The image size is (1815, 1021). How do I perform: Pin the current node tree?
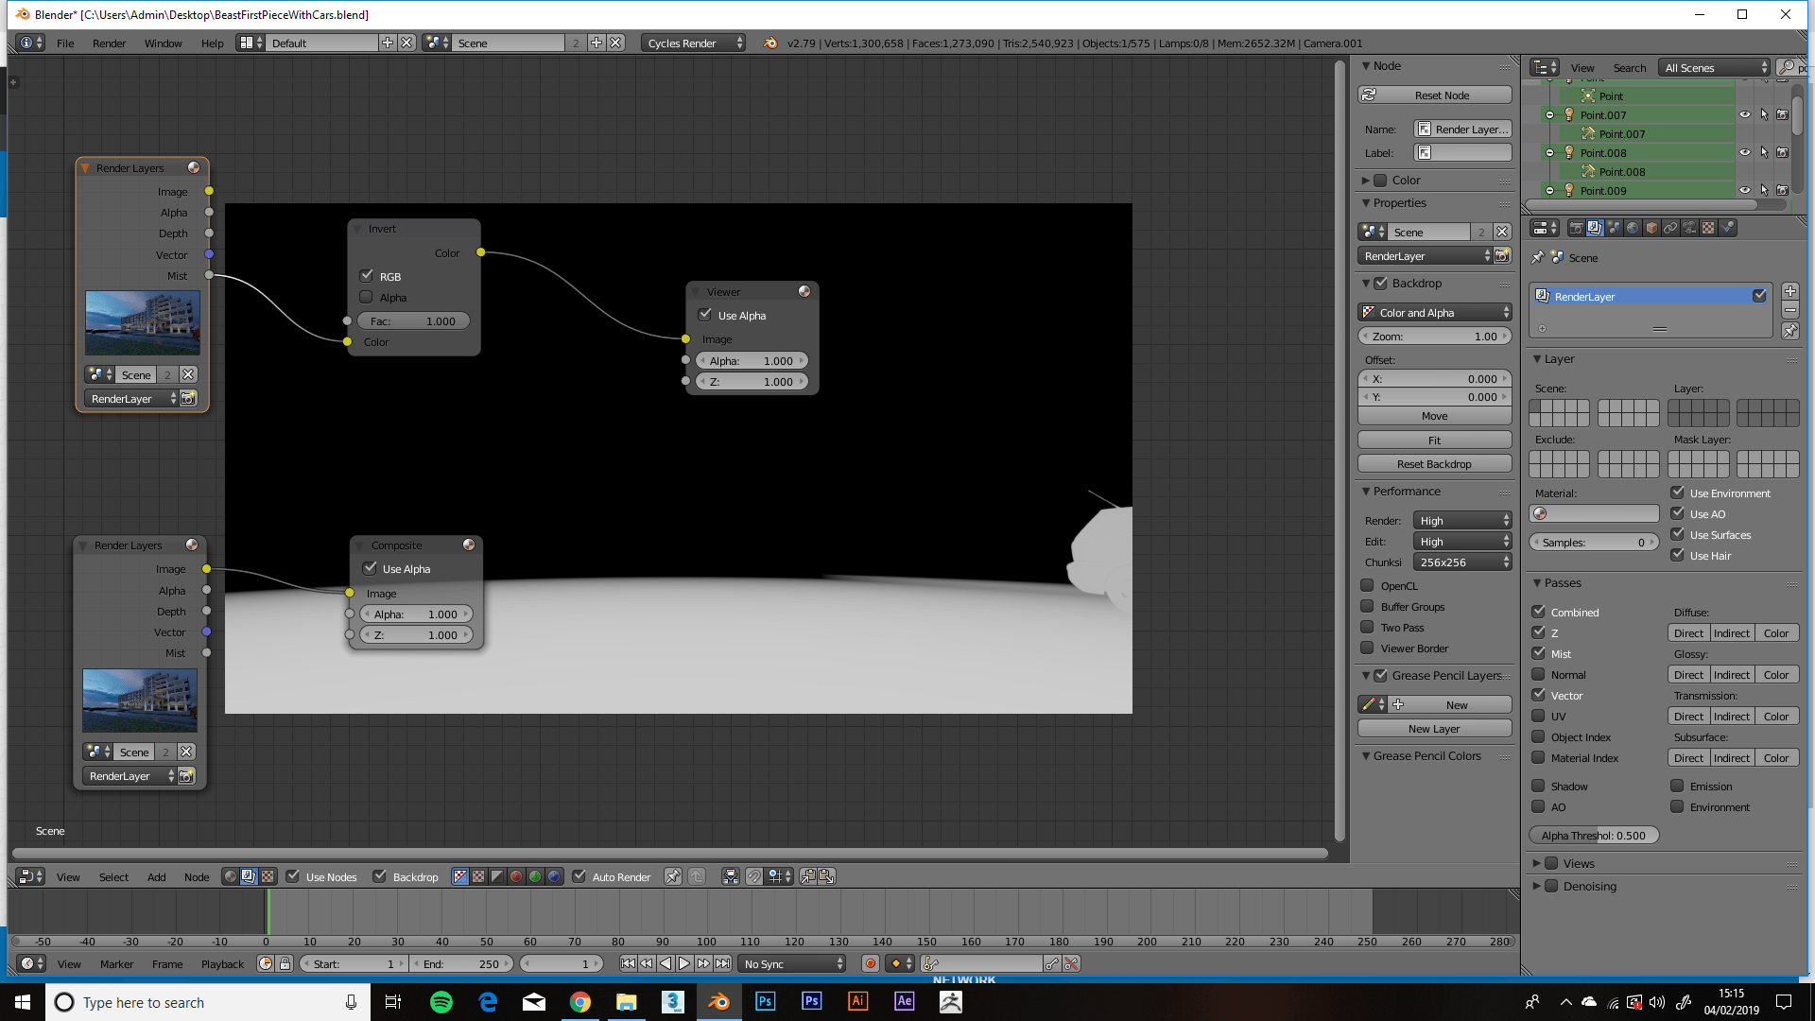tap(673, 876)
